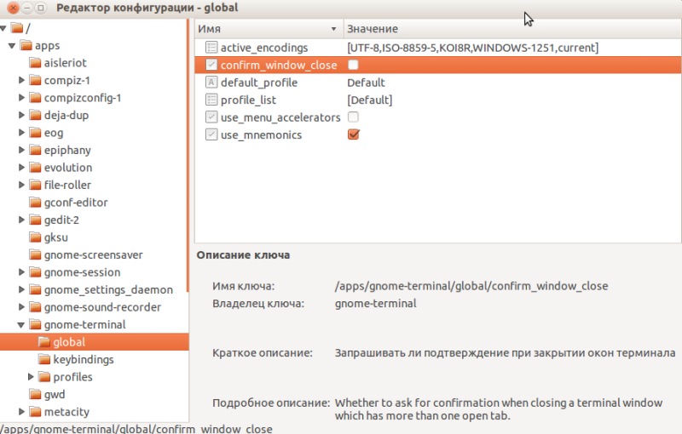Viewport: 682px width, 434px height.
Task: Click the evolution folder icon
Action: point(35,168)
